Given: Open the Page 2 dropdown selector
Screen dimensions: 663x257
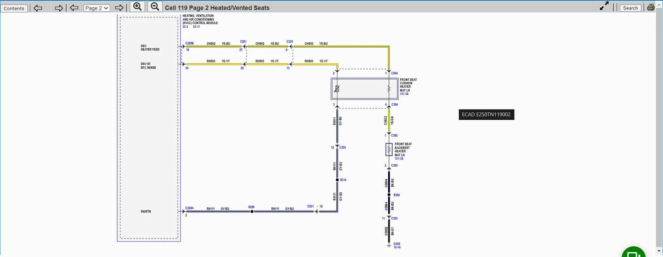Looking at the screenshot, I should (97, 8).
